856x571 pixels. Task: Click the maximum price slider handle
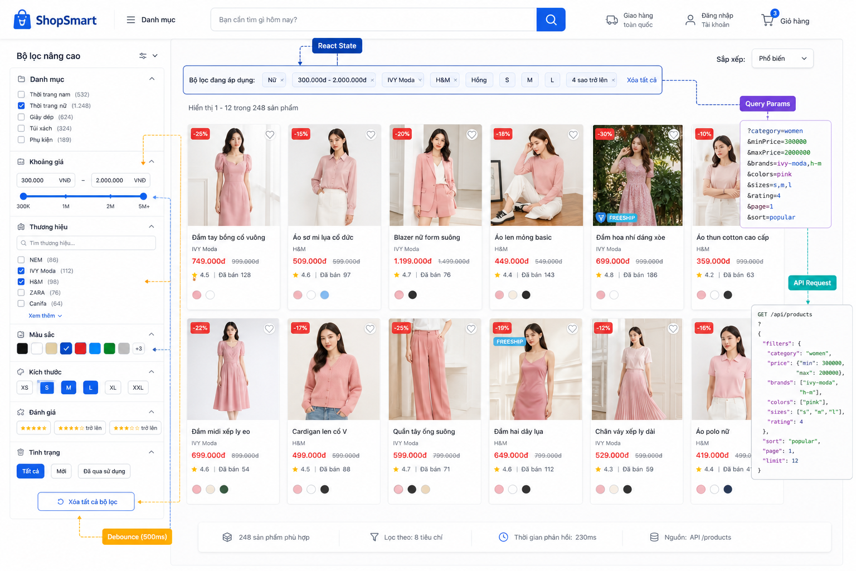tap(143, 196)
